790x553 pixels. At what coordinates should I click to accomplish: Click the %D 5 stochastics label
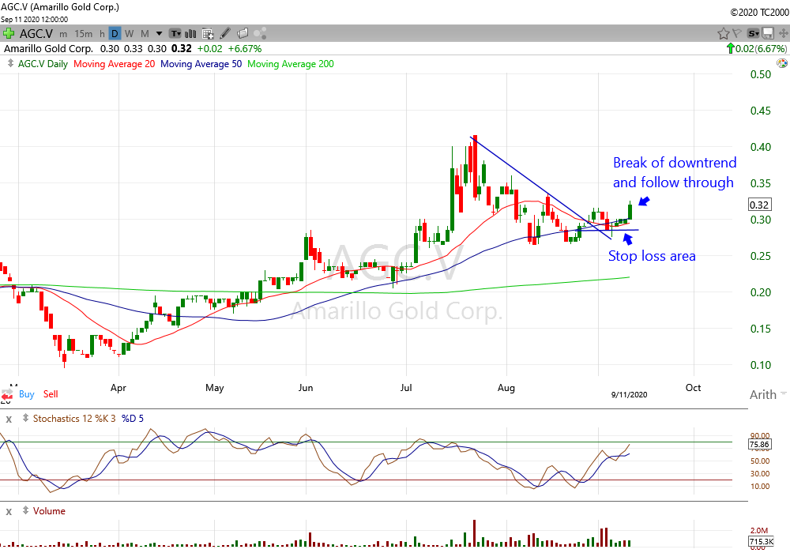pos(133,419)
